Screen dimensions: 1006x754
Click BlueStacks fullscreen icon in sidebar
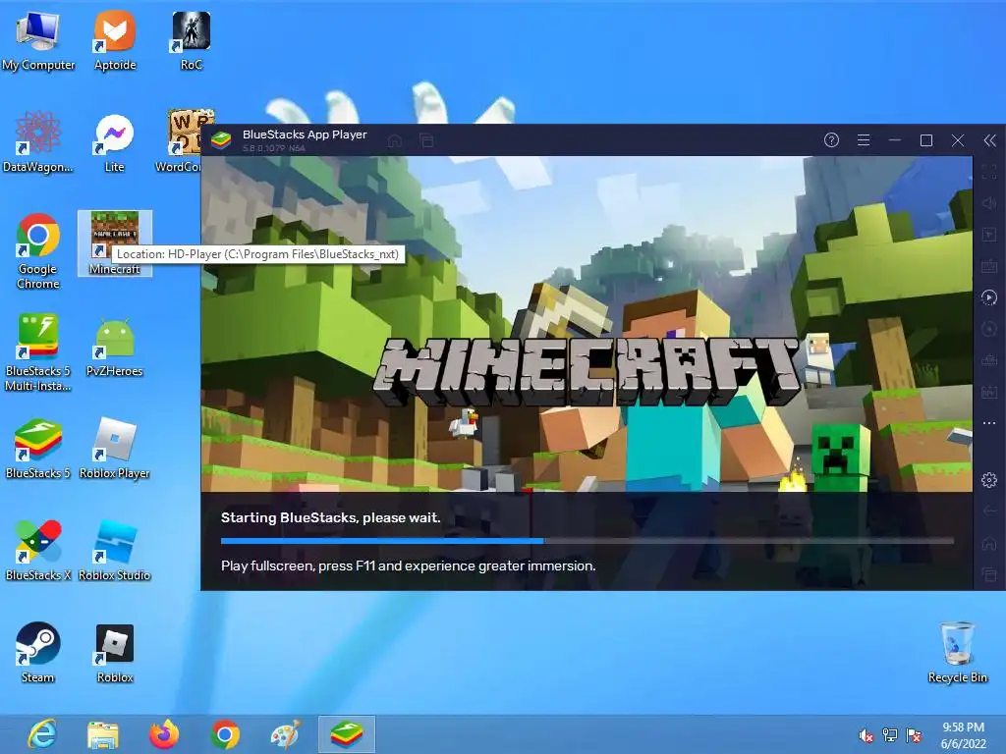pos(988,172)
